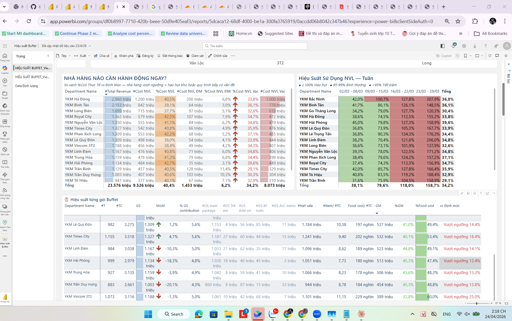Open focus mode on the buffet table
512x321 pixels.
(487, 193)
